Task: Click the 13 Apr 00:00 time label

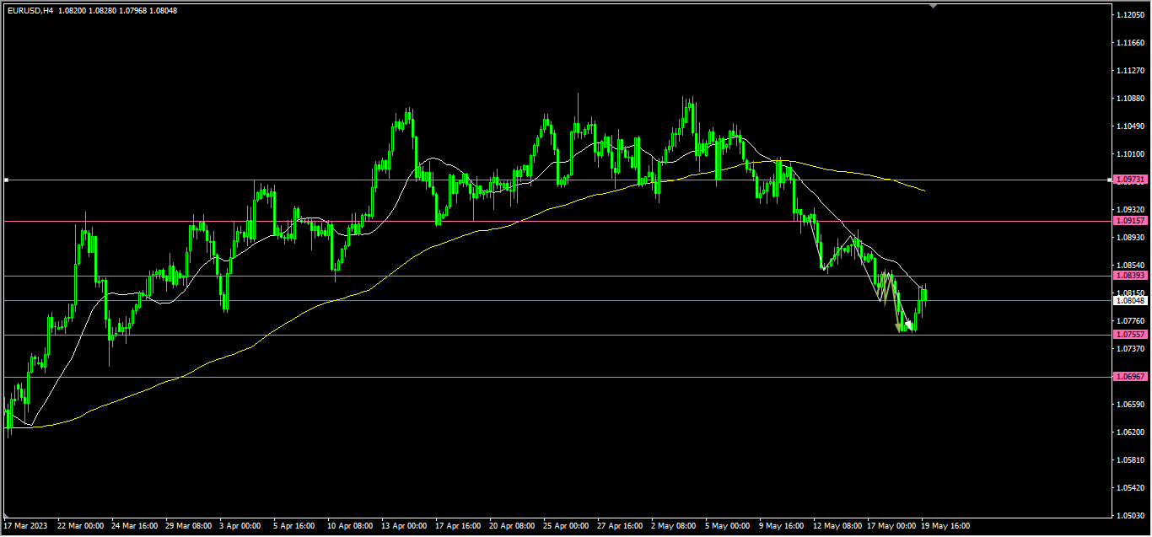Action: pos(404,526)
